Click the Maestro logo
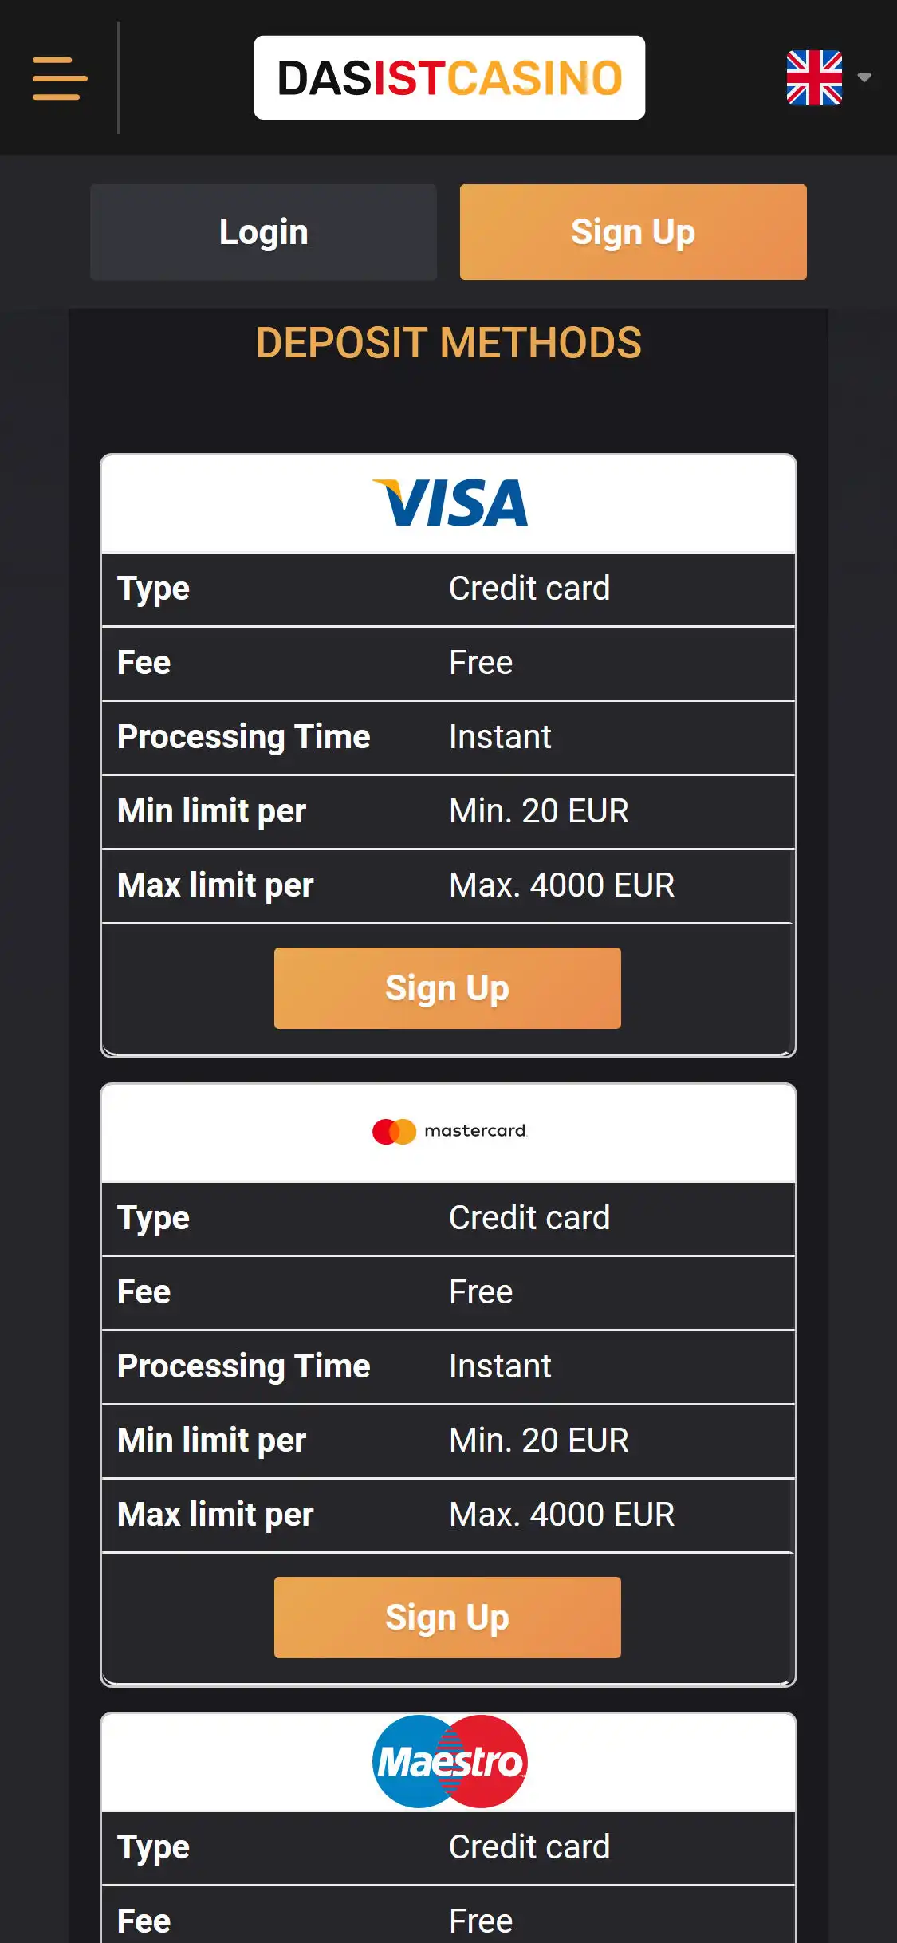Viewport: 897px width, 1943px height. [449, 1761]
